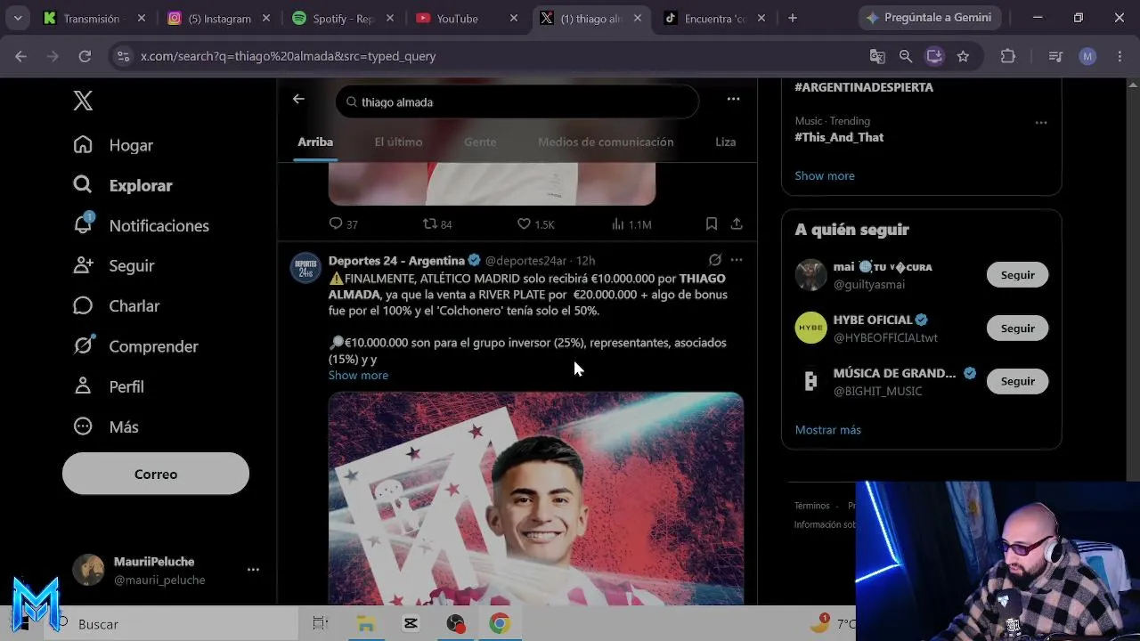
Task: Bookmark the post above Deportes 24
Action: (712, 223)
